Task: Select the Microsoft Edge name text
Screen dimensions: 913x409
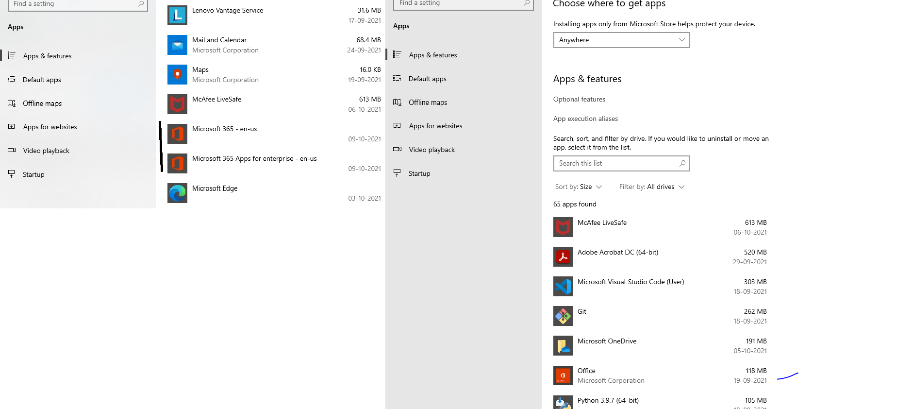Action: [215, 188]
